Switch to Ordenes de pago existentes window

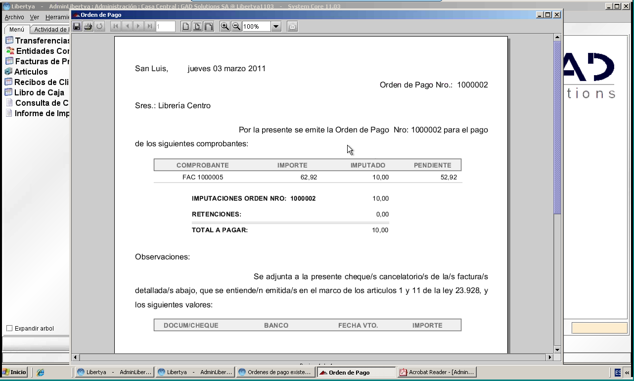275,373
